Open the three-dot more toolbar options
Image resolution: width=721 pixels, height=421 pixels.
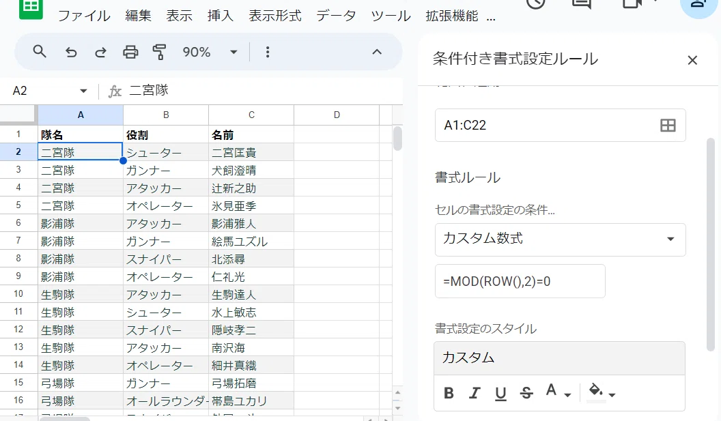268,52
